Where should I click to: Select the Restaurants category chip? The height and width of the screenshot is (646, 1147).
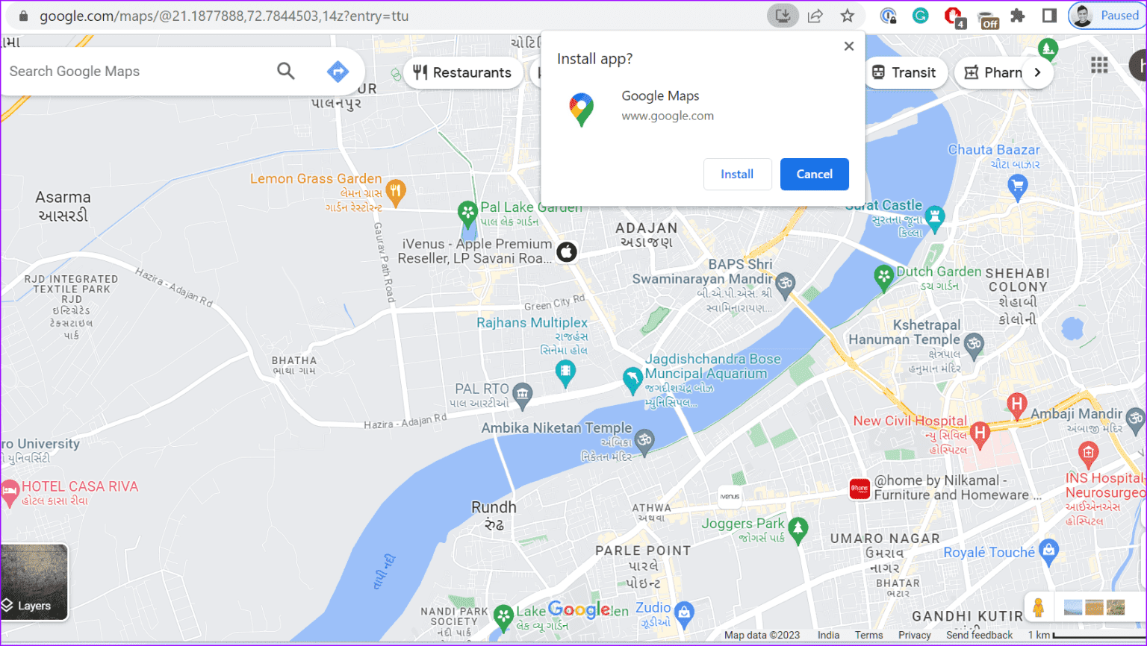[463, 72]
